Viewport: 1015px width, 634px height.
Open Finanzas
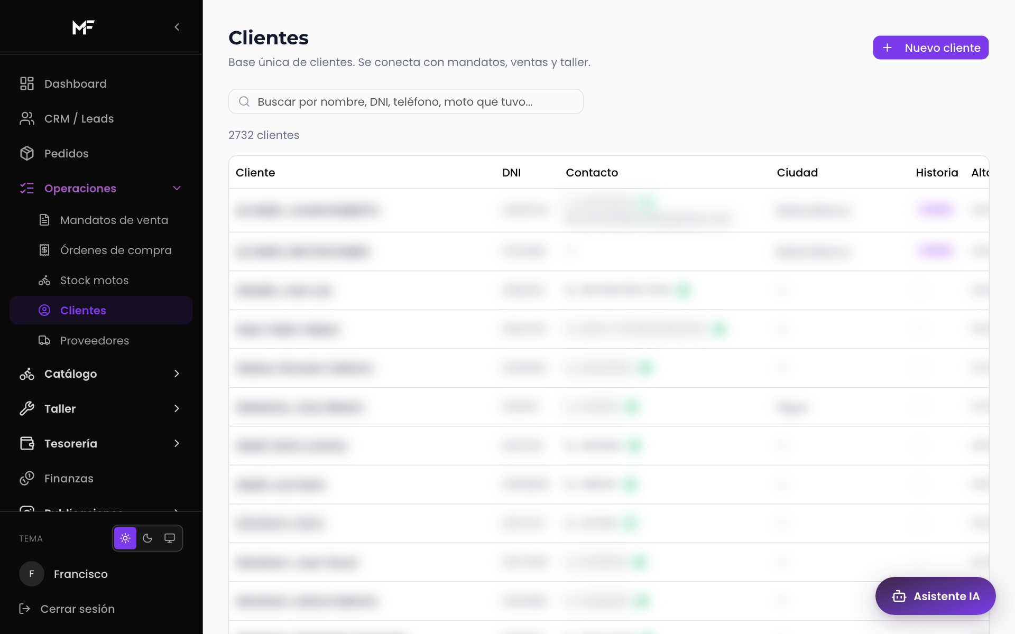pos(101,478)
